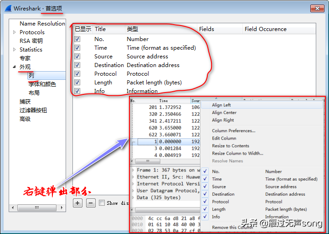Toggle Info column entry in context menu

coord(262,217)
